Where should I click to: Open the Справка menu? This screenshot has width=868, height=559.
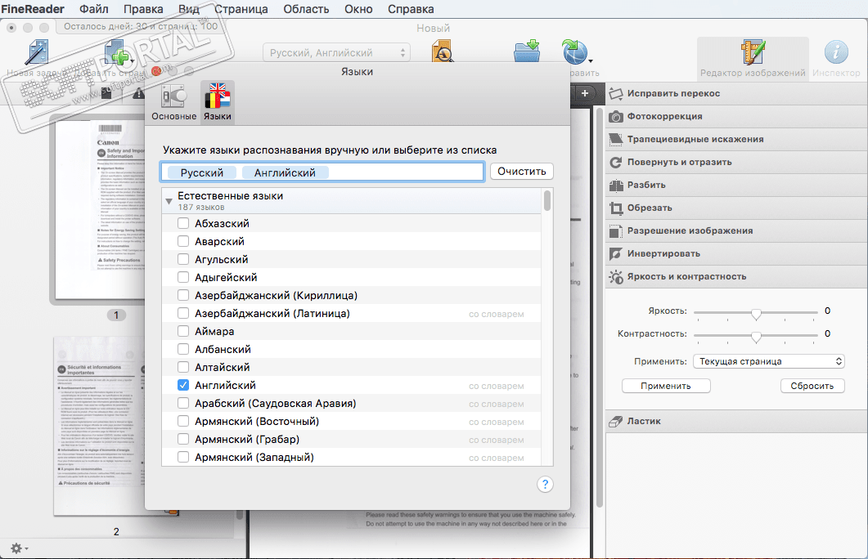[x=410, y=9]
